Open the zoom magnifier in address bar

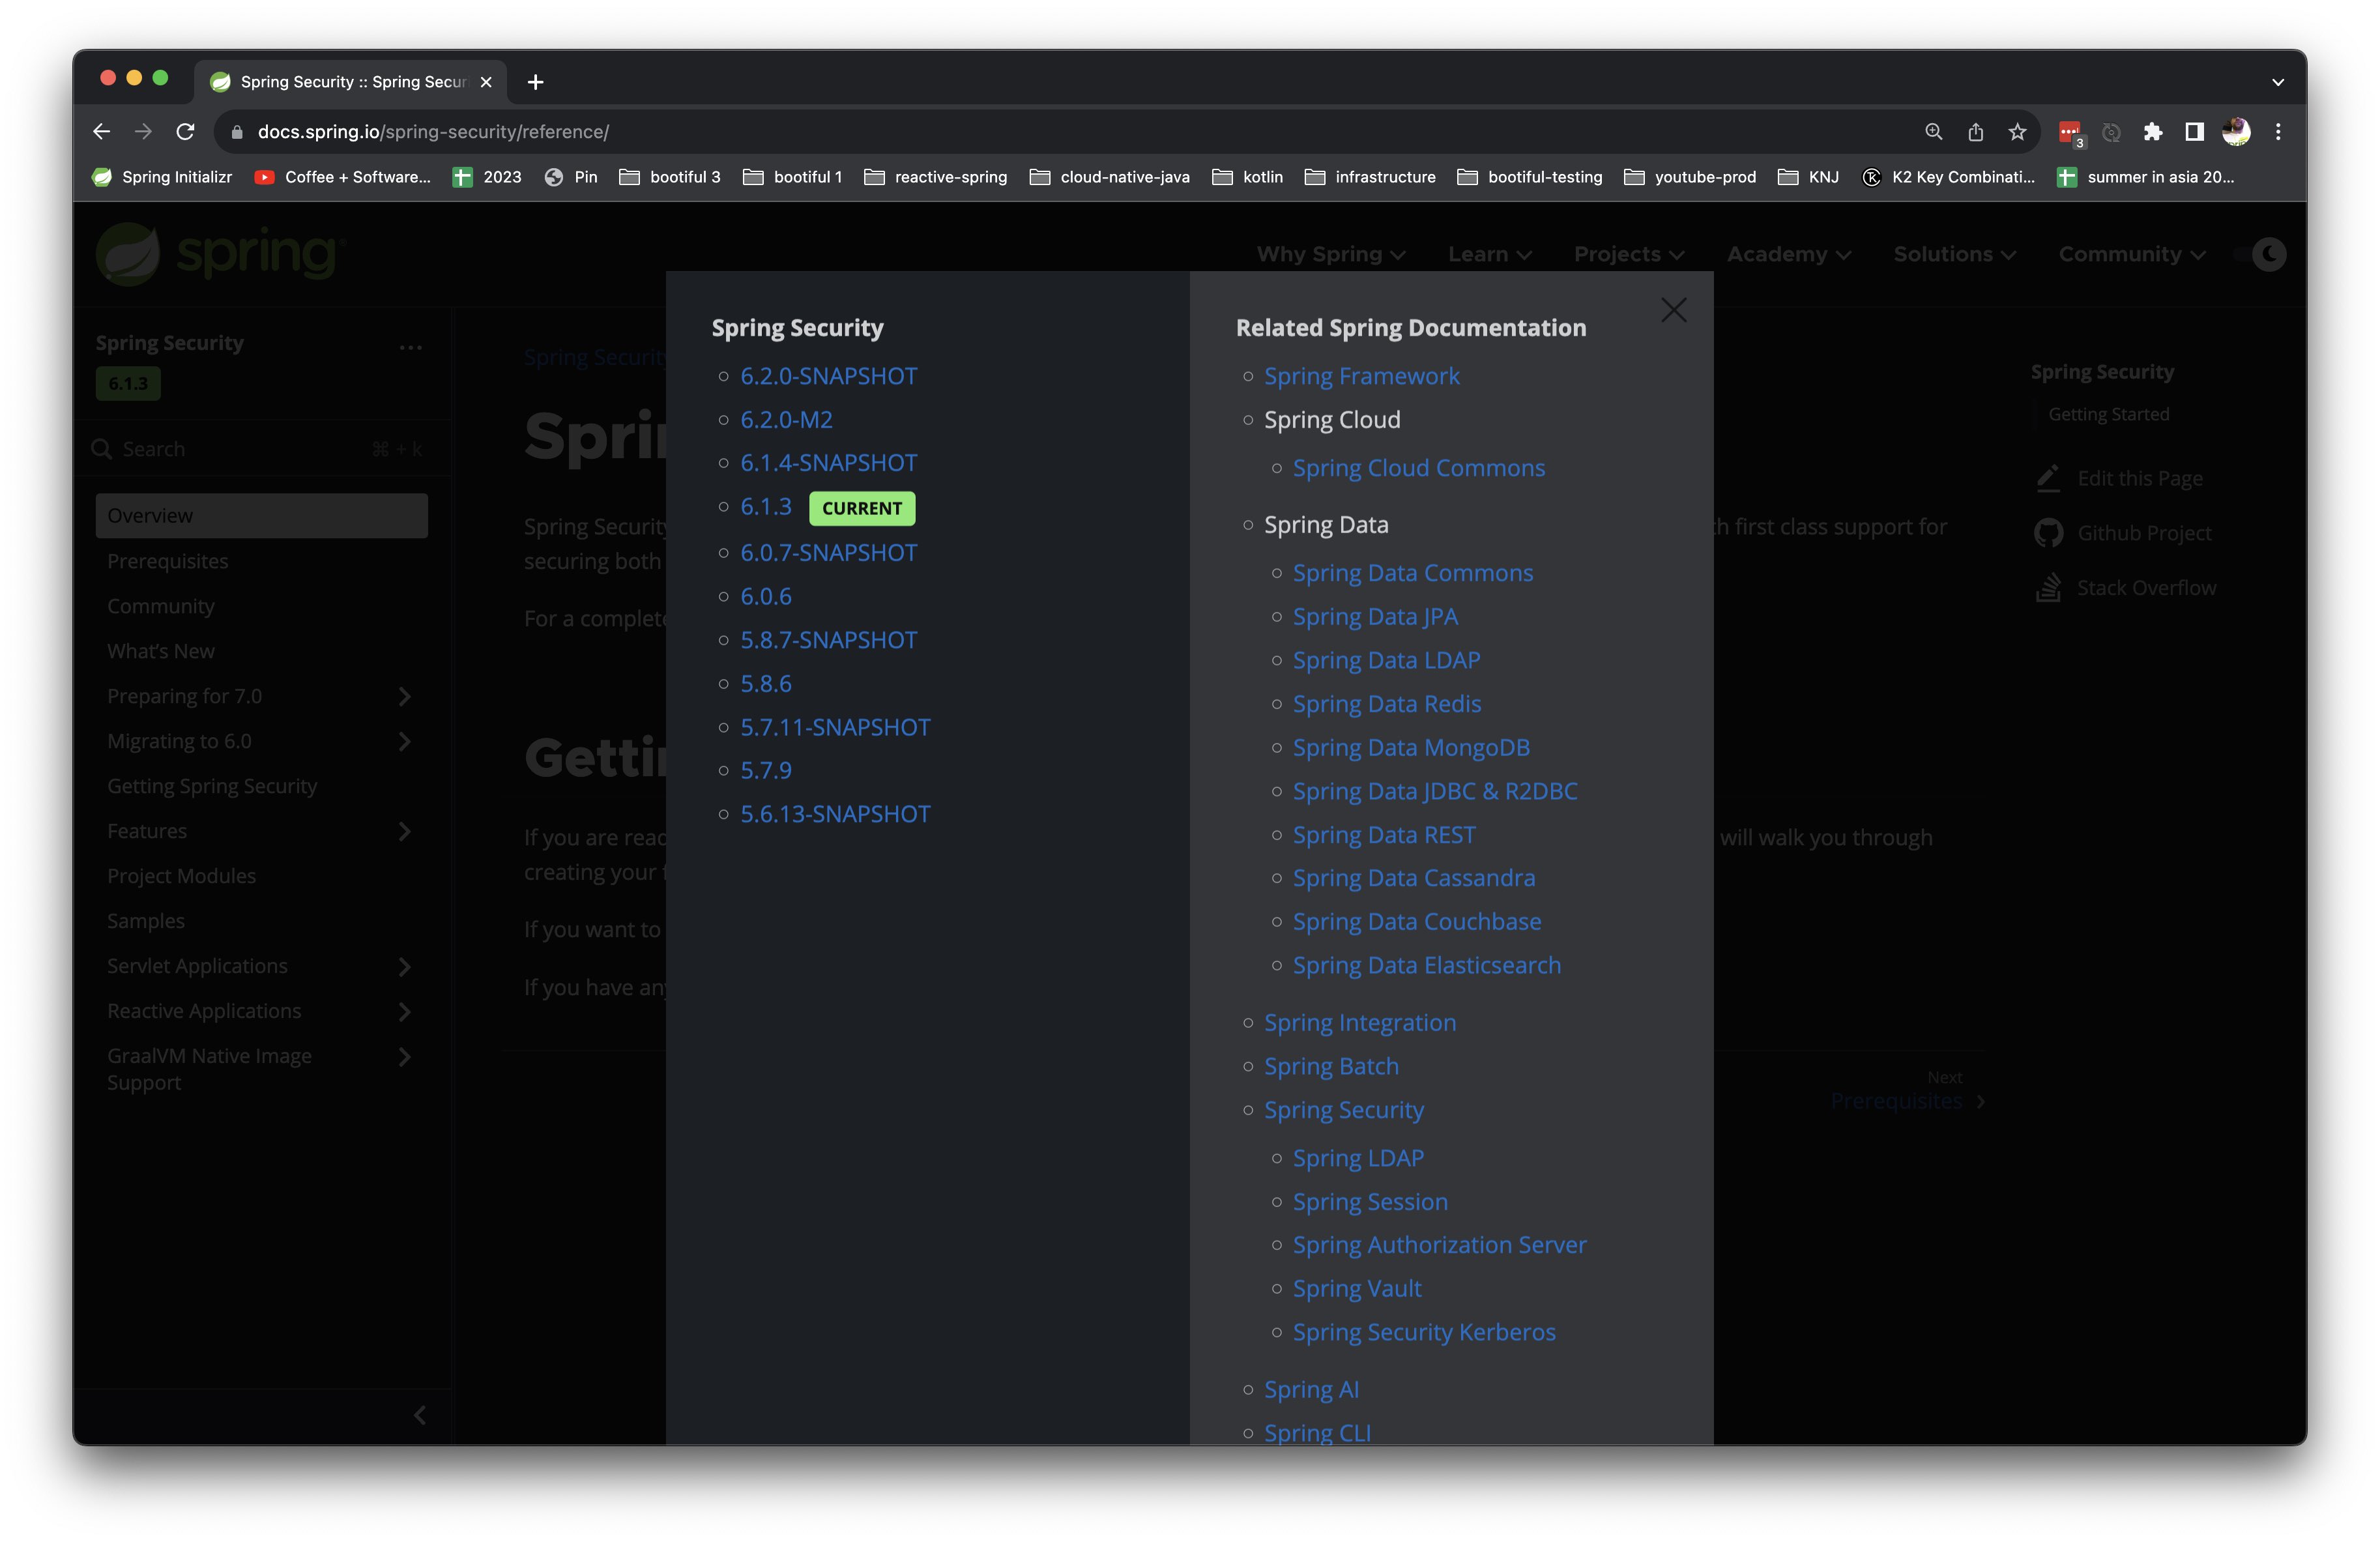1933,131
